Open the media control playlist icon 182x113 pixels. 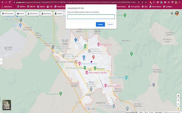pos(169,2)
